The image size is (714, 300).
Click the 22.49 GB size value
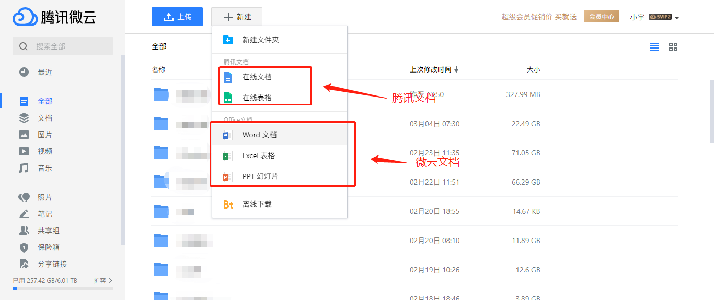click(x=526, y=124)
